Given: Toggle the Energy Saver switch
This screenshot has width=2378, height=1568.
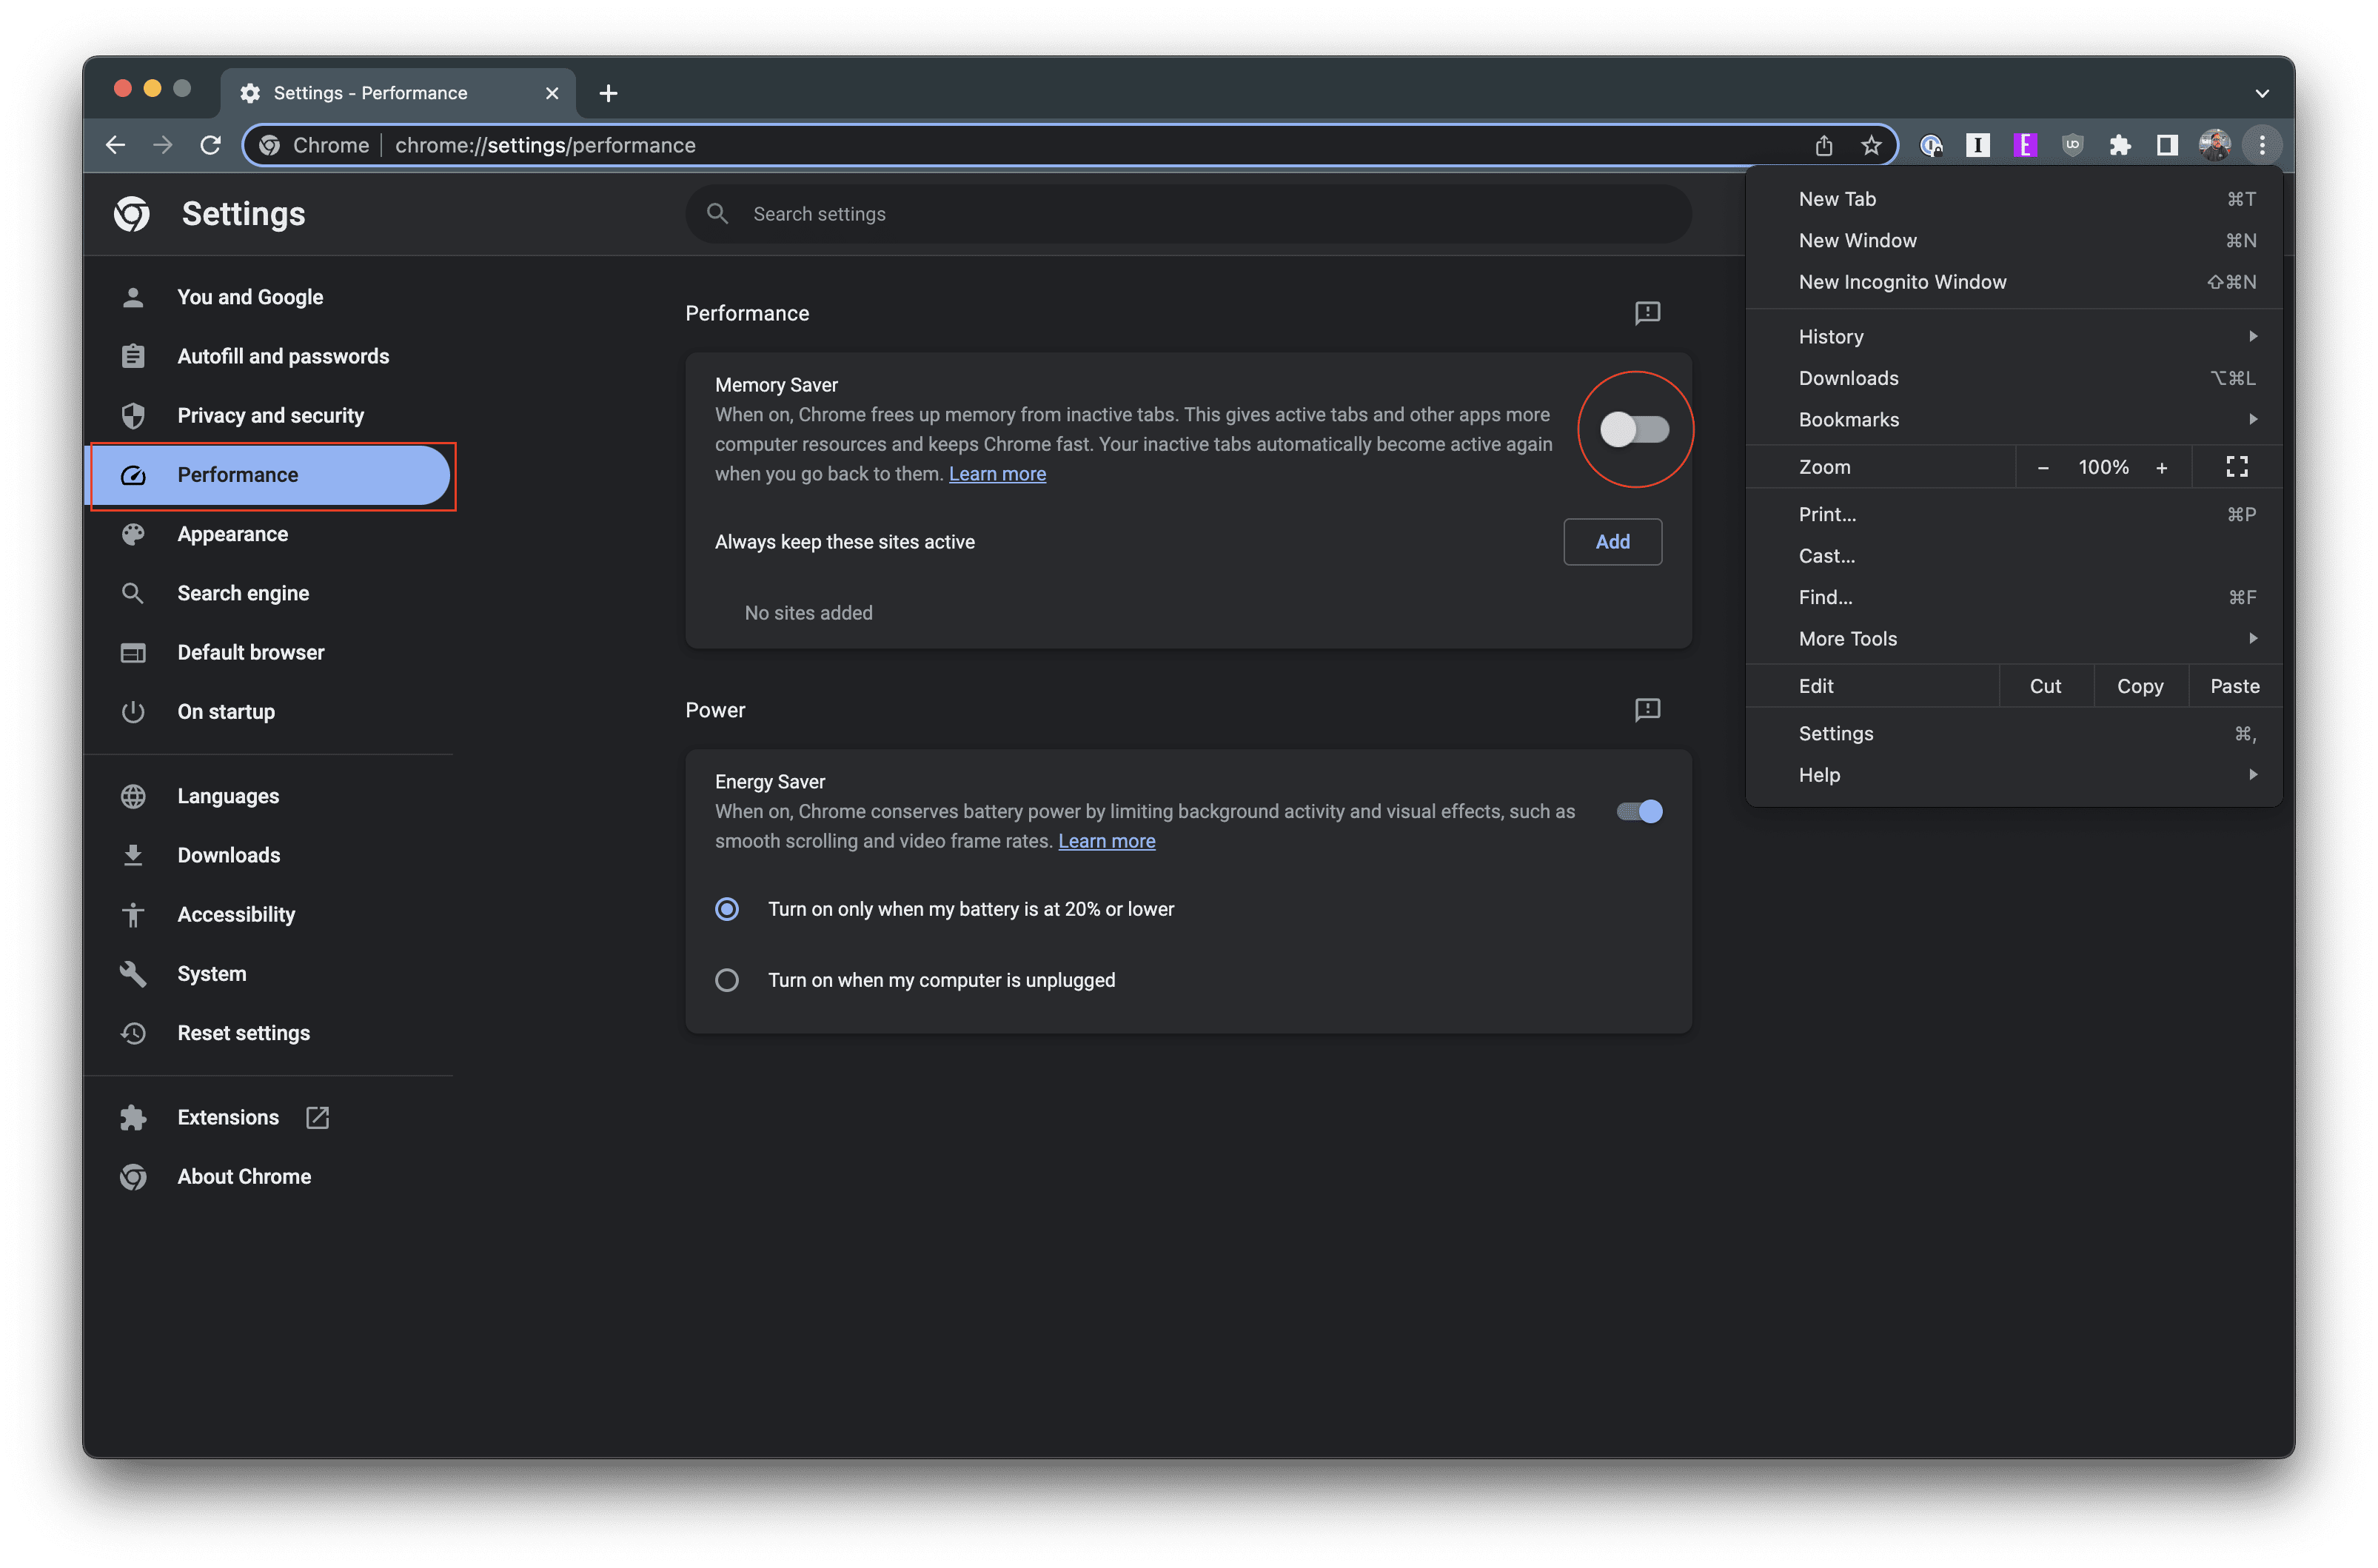Looking at the screenshot, I should click(1640, 811).
